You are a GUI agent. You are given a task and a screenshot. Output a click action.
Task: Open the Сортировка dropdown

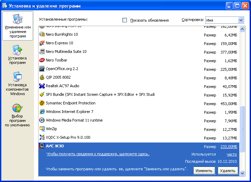225,20
